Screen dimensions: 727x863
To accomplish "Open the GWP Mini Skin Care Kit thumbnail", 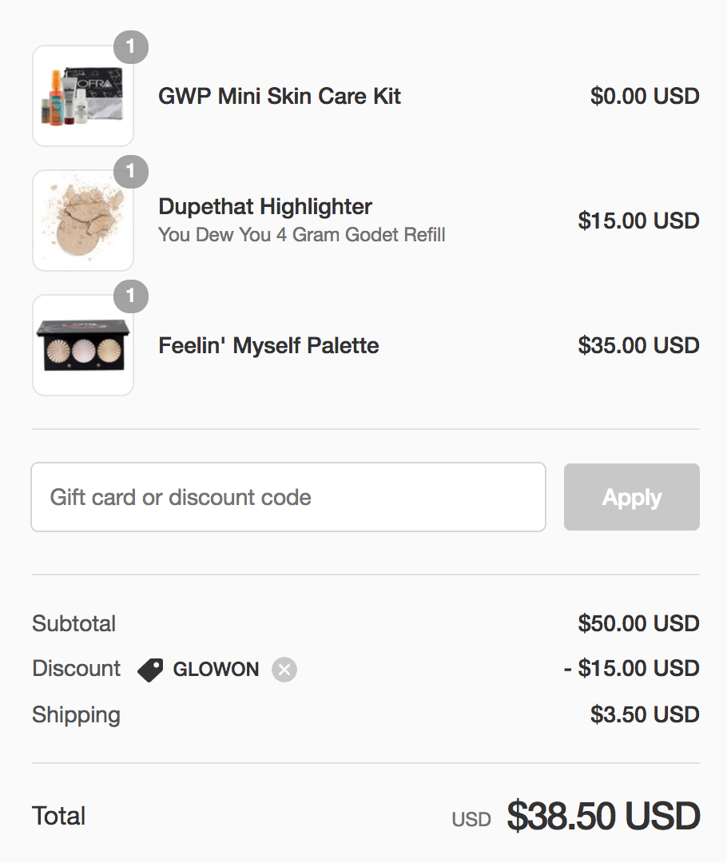I will (83, 96).
